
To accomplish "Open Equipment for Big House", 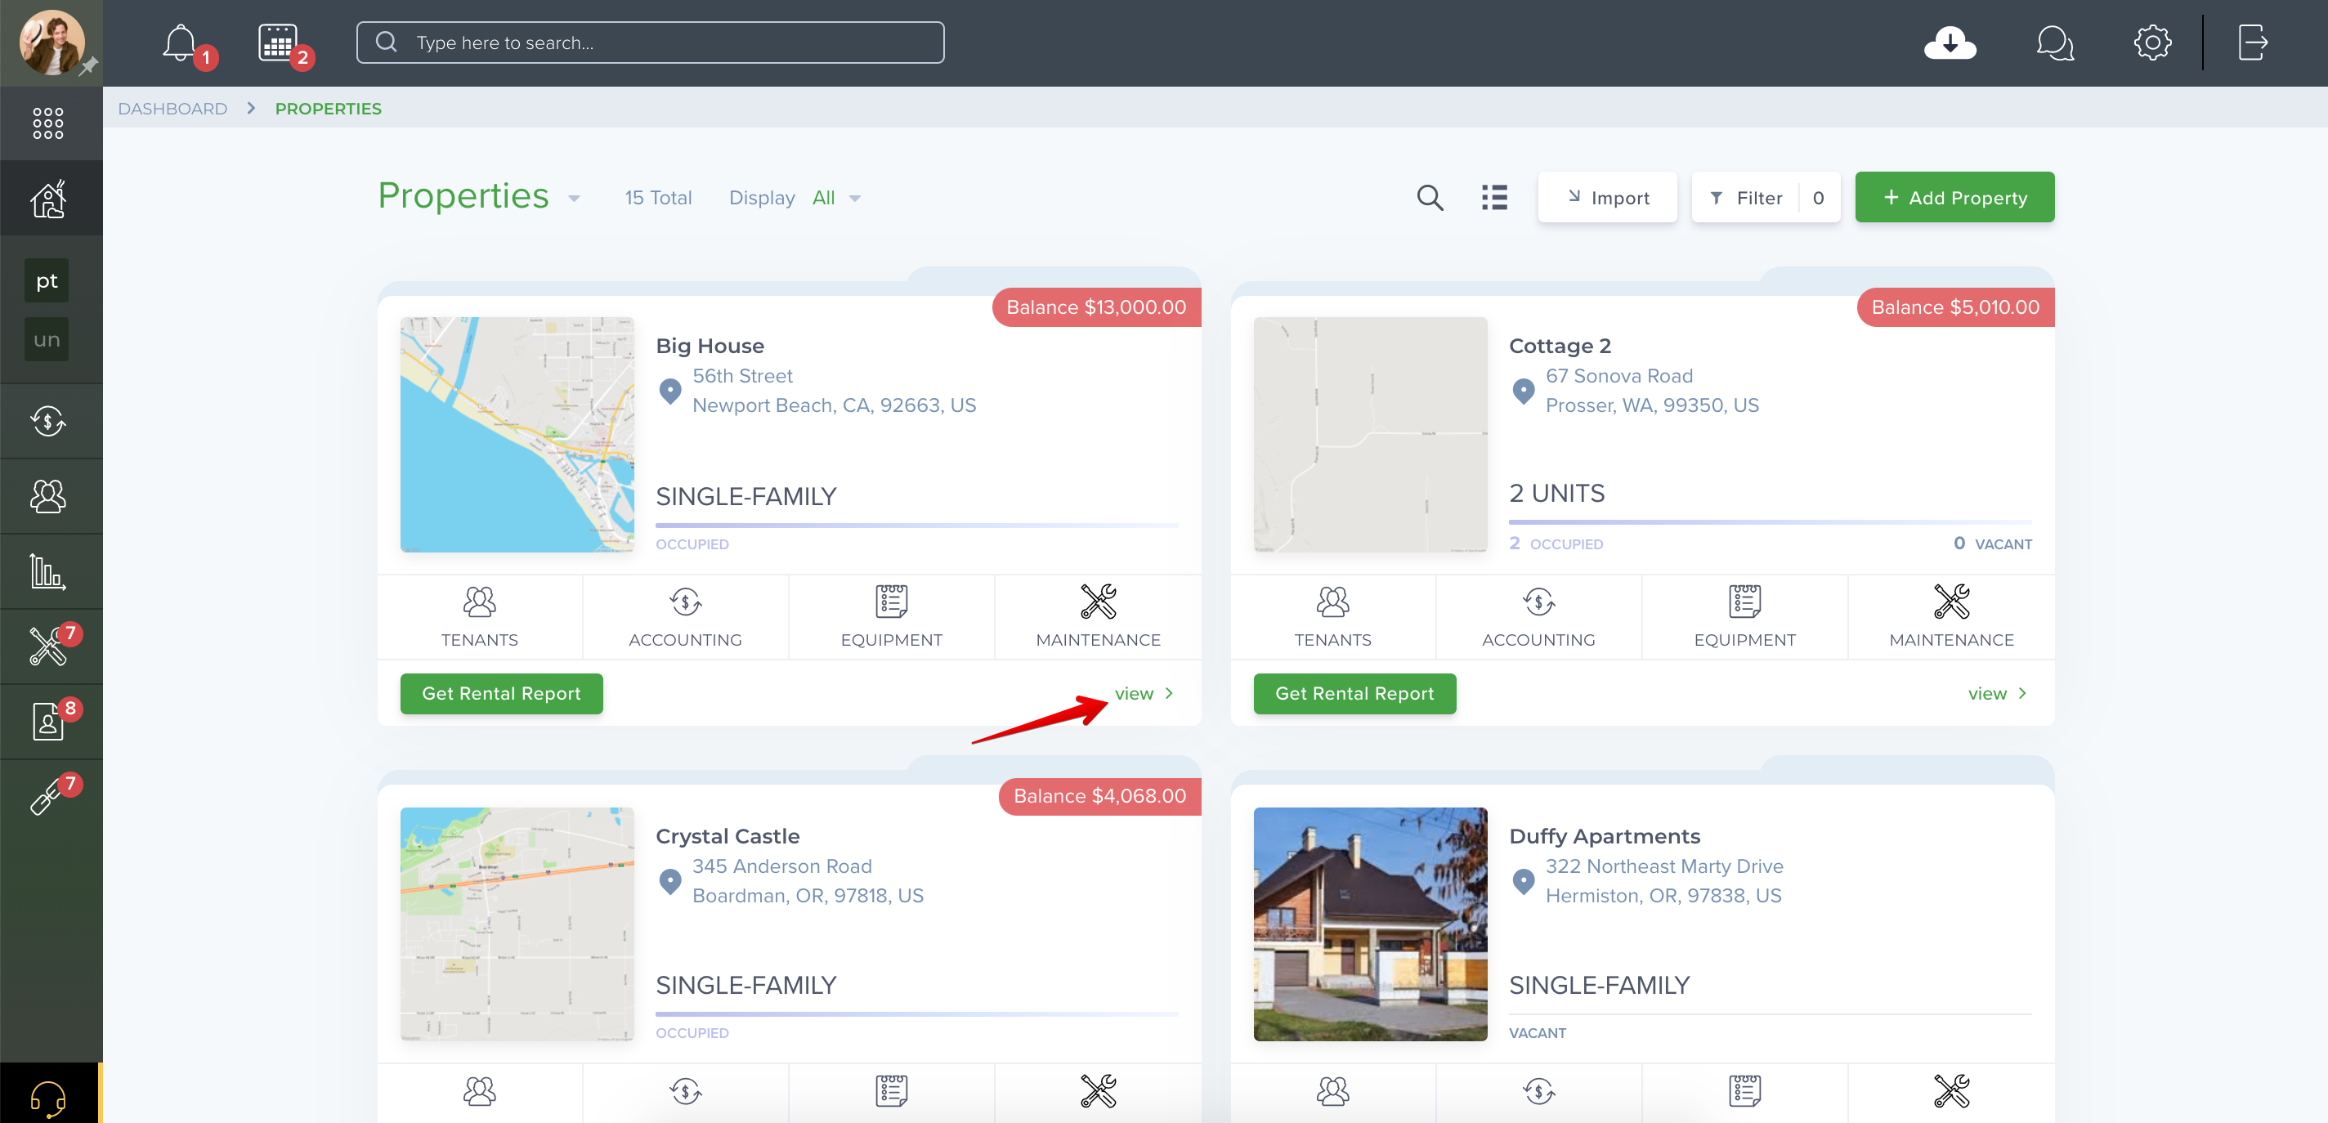I will [891, 617].
